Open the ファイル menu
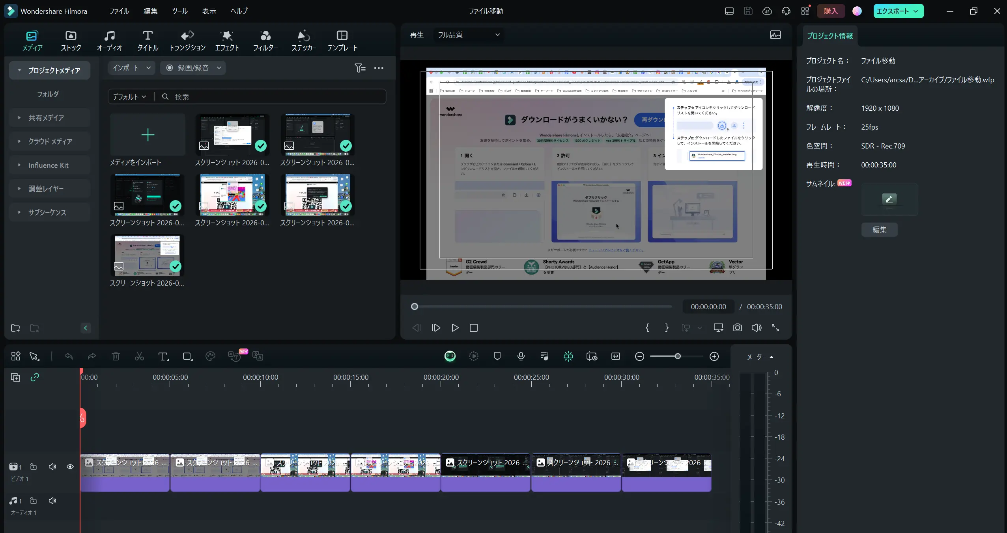Screen dimensions: 1007x533 pyautogui.click(x=119, y=11)
